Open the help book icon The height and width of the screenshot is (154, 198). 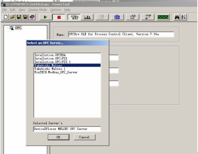[x=32, y=17]
